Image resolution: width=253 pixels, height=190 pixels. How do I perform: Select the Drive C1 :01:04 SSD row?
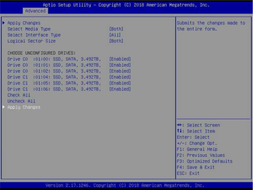click(54, 77)
